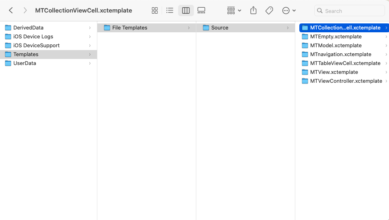Click the iOS Device Logs name text
Viewport: 389px width, 220px height.
33,36
